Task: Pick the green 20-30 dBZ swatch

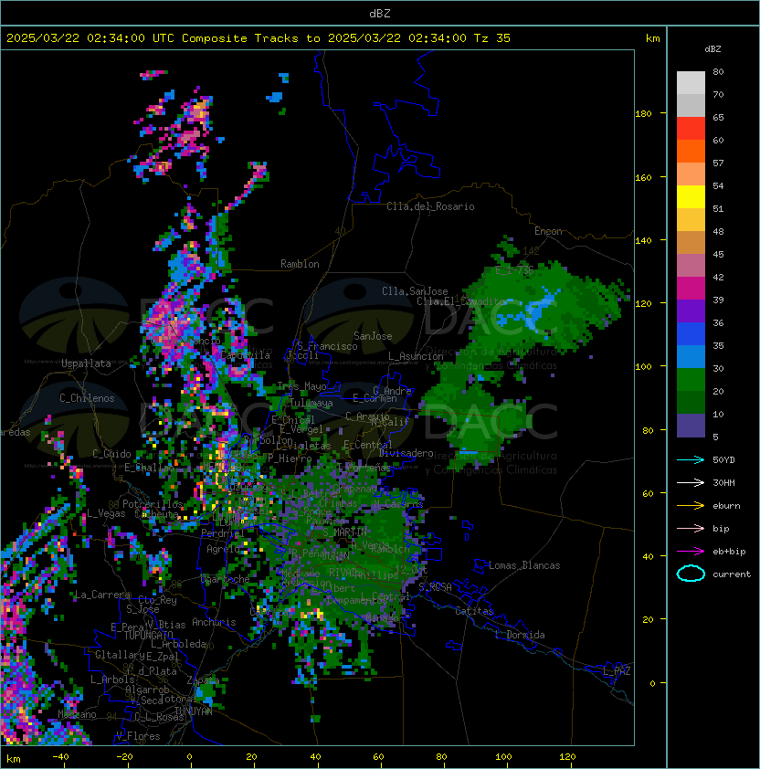Action: pos(691,380)
